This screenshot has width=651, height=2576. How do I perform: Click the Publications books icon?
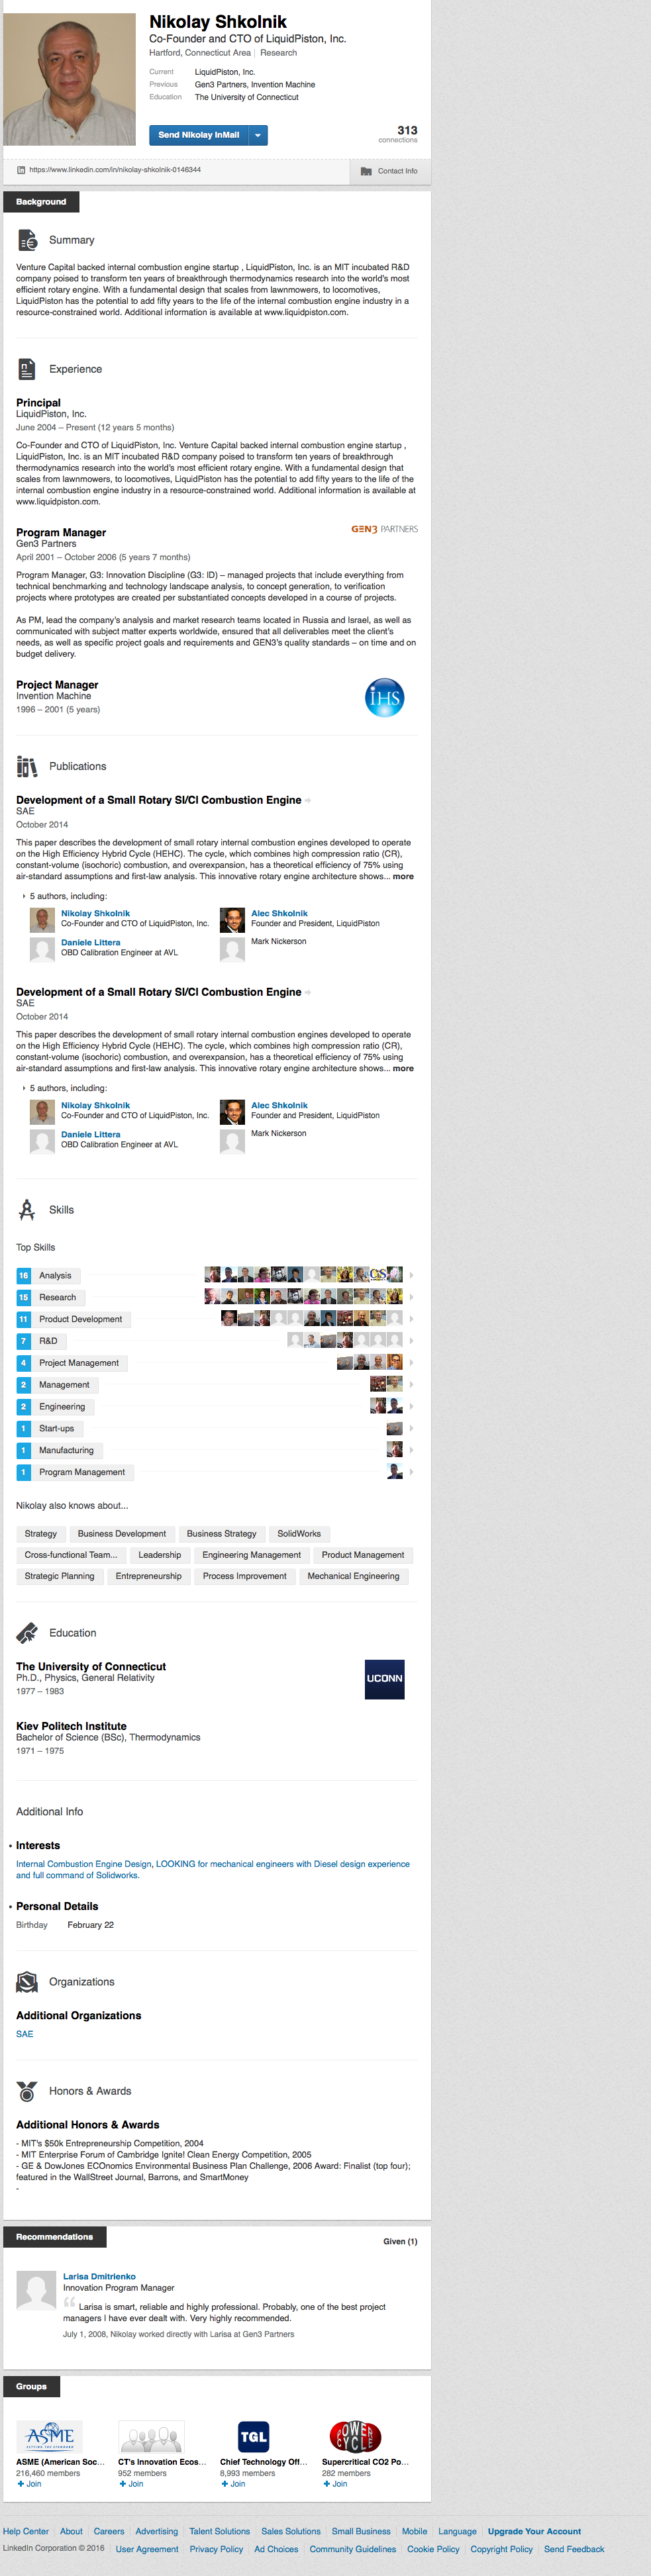coord(27,766)
